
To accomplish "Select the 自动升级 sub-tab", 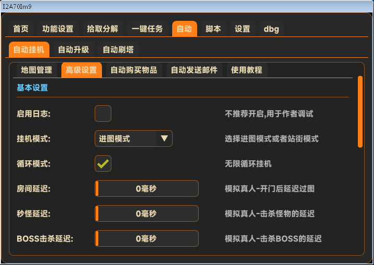I will [73, 49].
